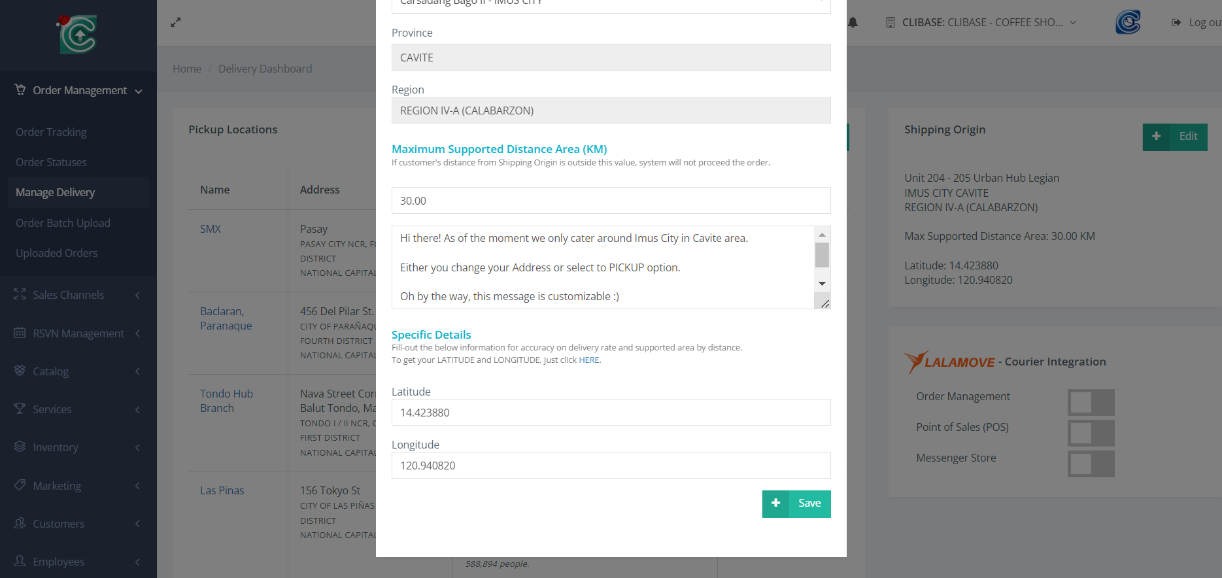The image size is (1222, 578).
Task: Enable Lalamove Point of Sales switch
Action: (x=1091, y=433)
